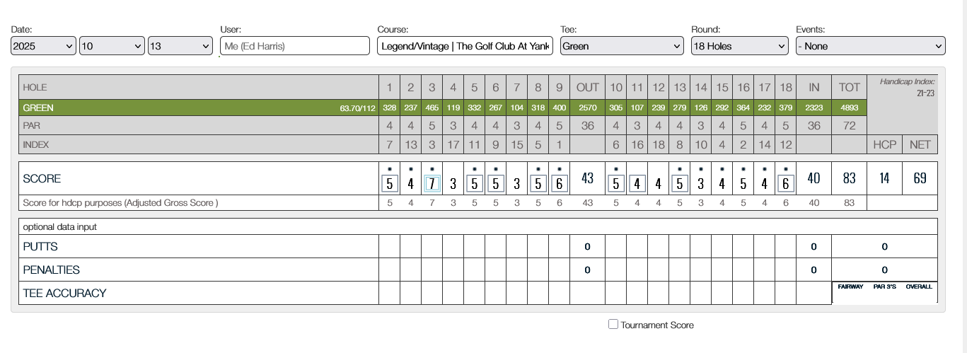967x353 pixels.
Task: Toggle the Tournament Score checkbox
Action: click(x=613, y=324)
